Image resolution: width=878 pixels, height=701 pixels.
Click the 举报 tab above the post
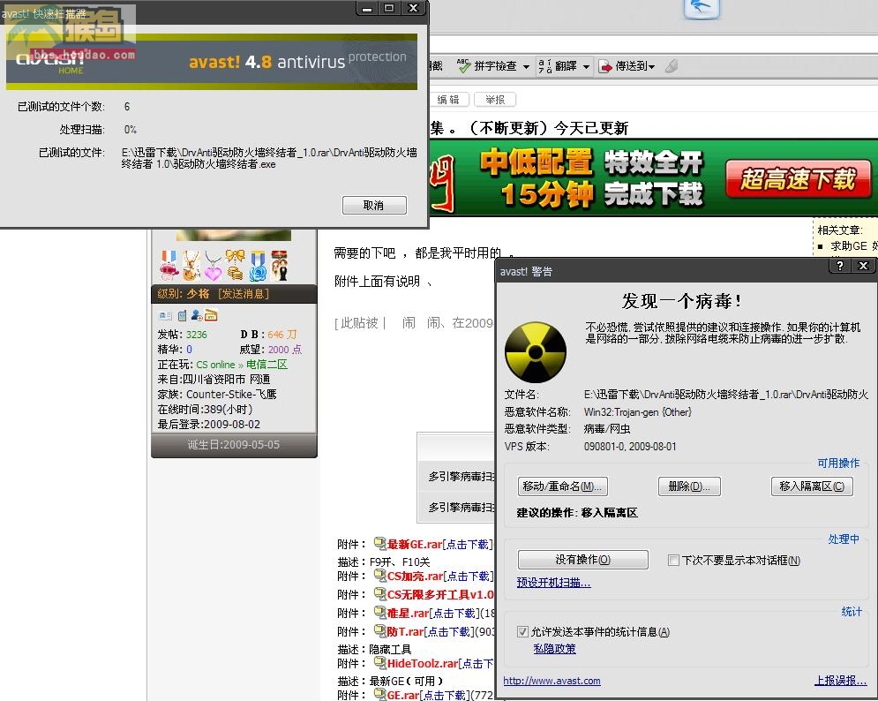[x=495, y=99]
